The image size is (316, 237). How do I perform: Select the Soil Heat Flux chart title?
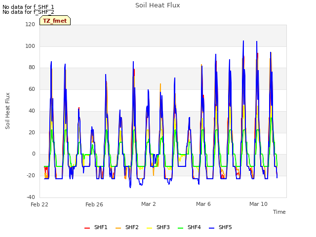click(x=158, y=5)
